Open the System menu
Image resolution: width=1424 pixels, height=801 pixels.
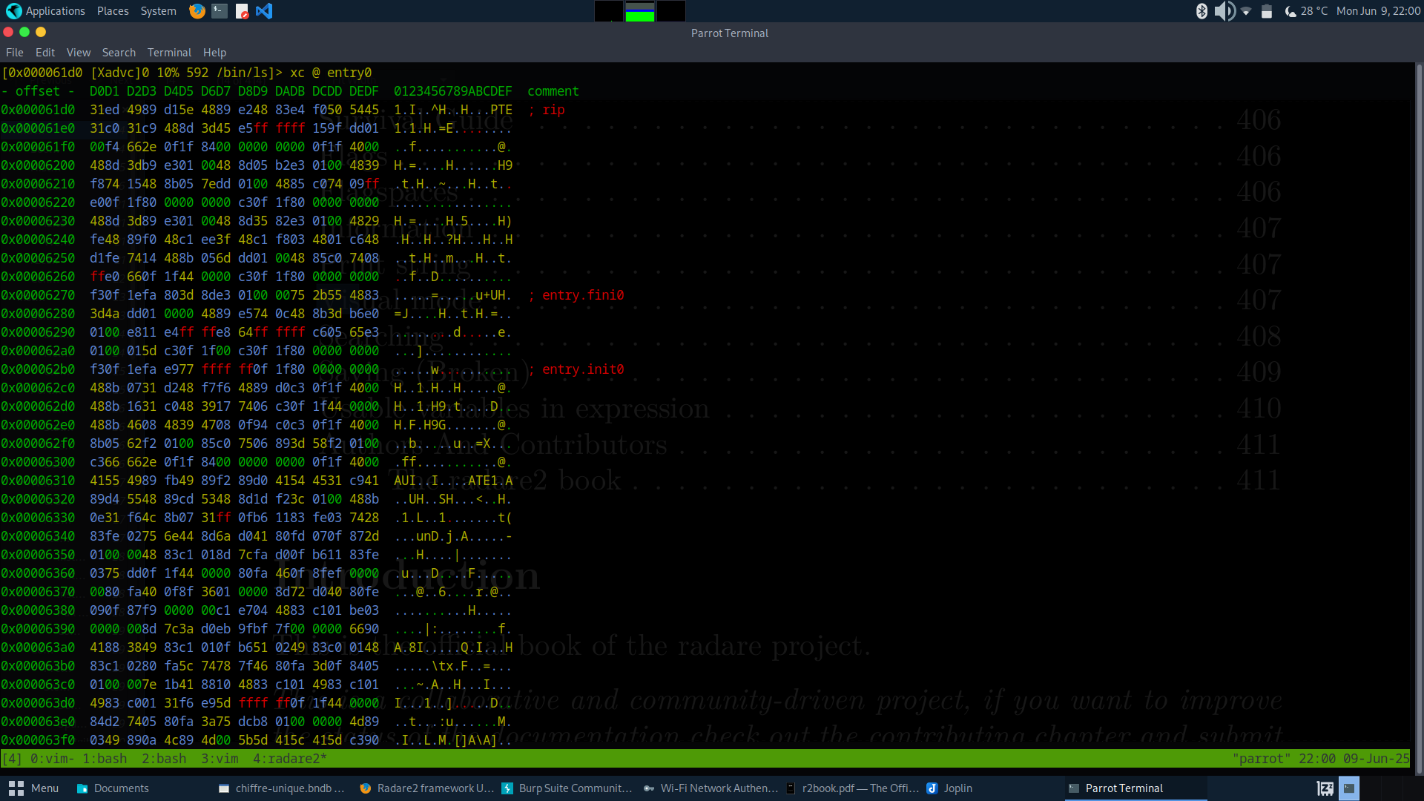point(158,11)
